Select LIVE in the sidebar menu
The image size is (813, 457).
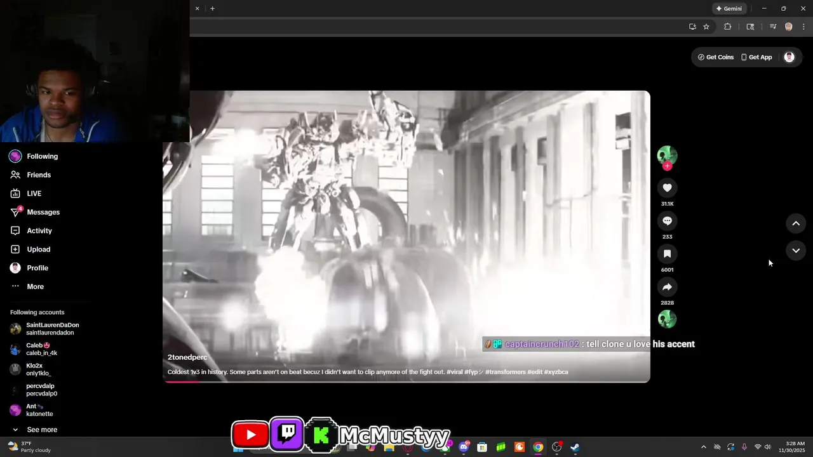pyautogui.click(x=34, y=194)
